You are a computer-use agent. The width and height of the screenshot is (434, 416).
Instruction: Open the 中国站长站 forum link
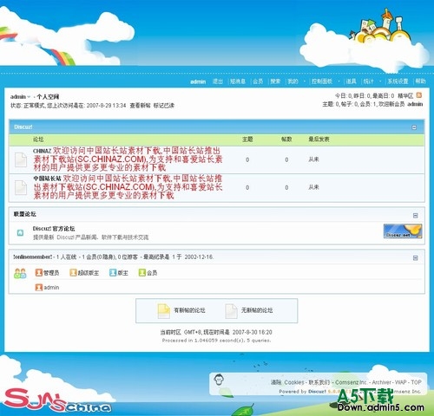(x=47, y=179)
